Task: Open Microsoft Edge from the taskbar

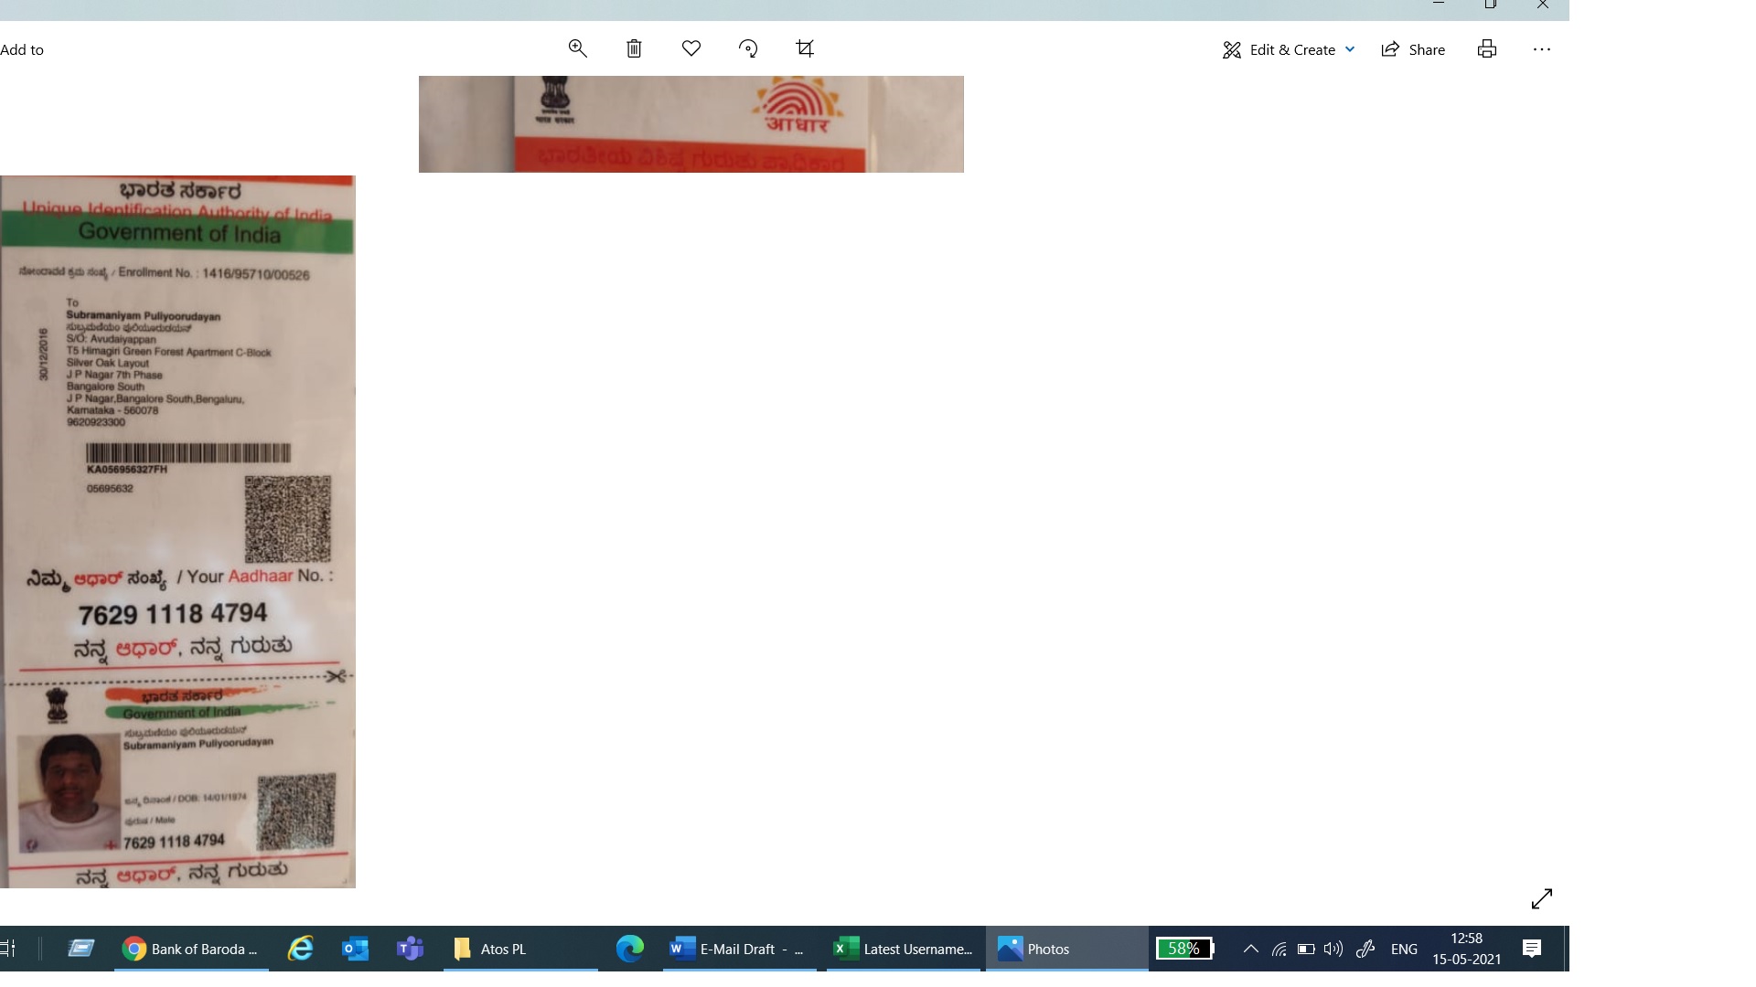Action: pos(630,949)
